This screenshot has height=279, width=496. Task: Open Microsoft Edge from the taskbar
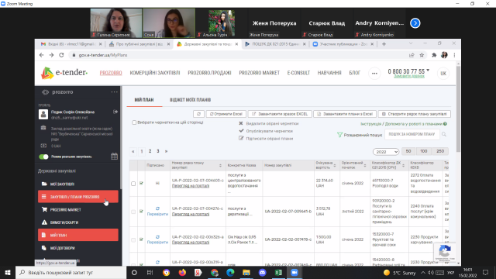(230, 272)
